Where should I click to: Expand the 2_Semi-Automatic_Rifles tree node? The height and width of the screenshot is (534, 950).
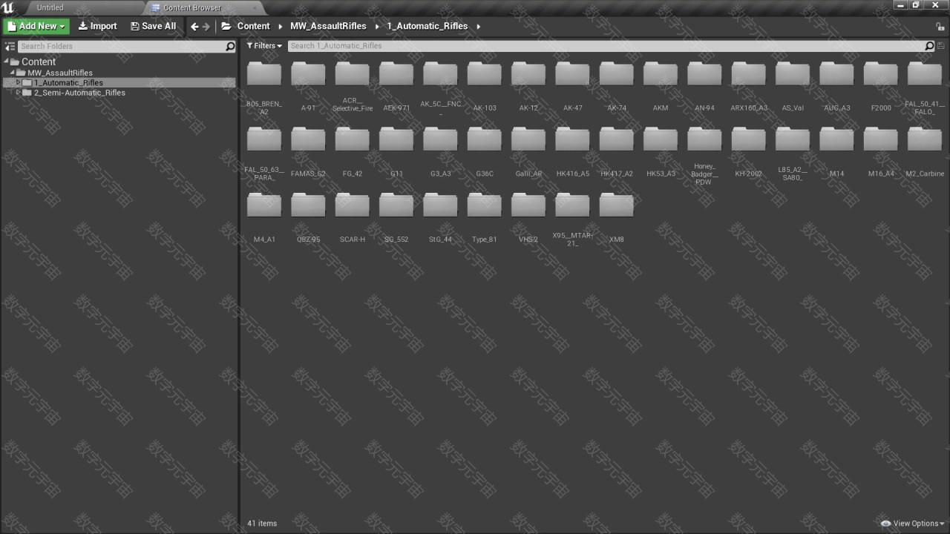point(18,93)
